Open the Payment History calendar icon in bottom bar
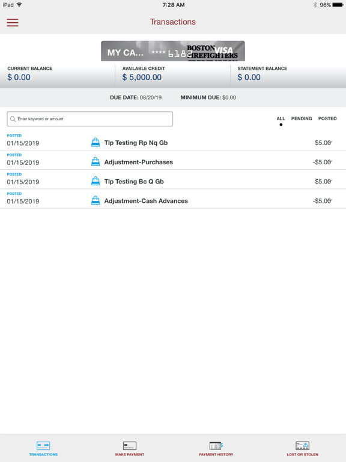 click(x=216, y=446)
